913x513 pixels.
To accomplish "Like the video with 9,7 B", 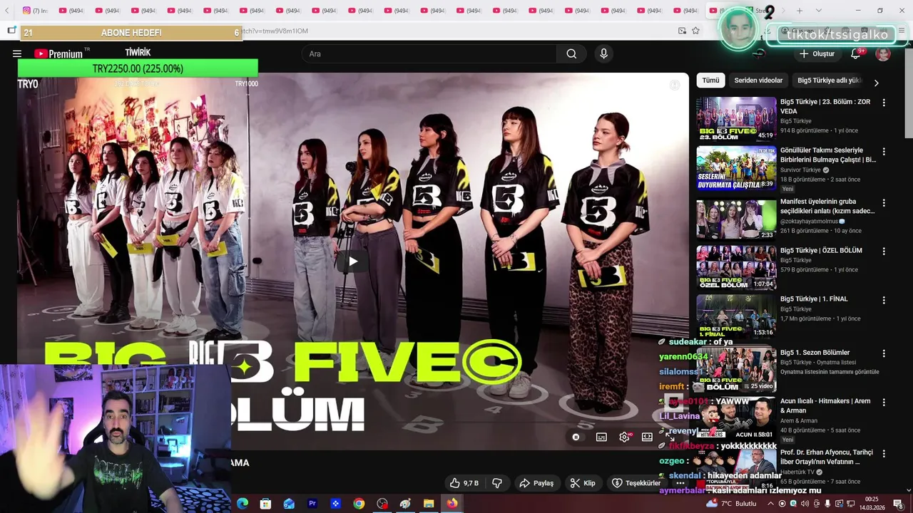I will [x=464, y=483].
